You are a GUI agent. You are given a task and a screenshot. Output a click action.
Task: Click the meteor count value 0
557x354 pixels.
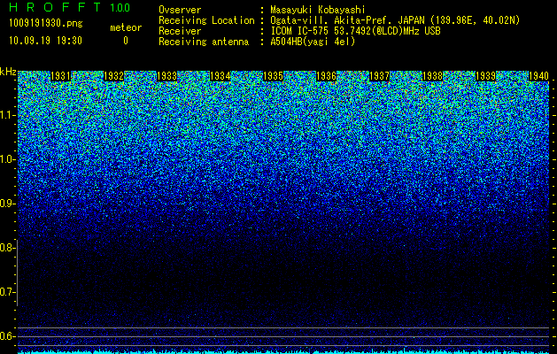point(126,41)
